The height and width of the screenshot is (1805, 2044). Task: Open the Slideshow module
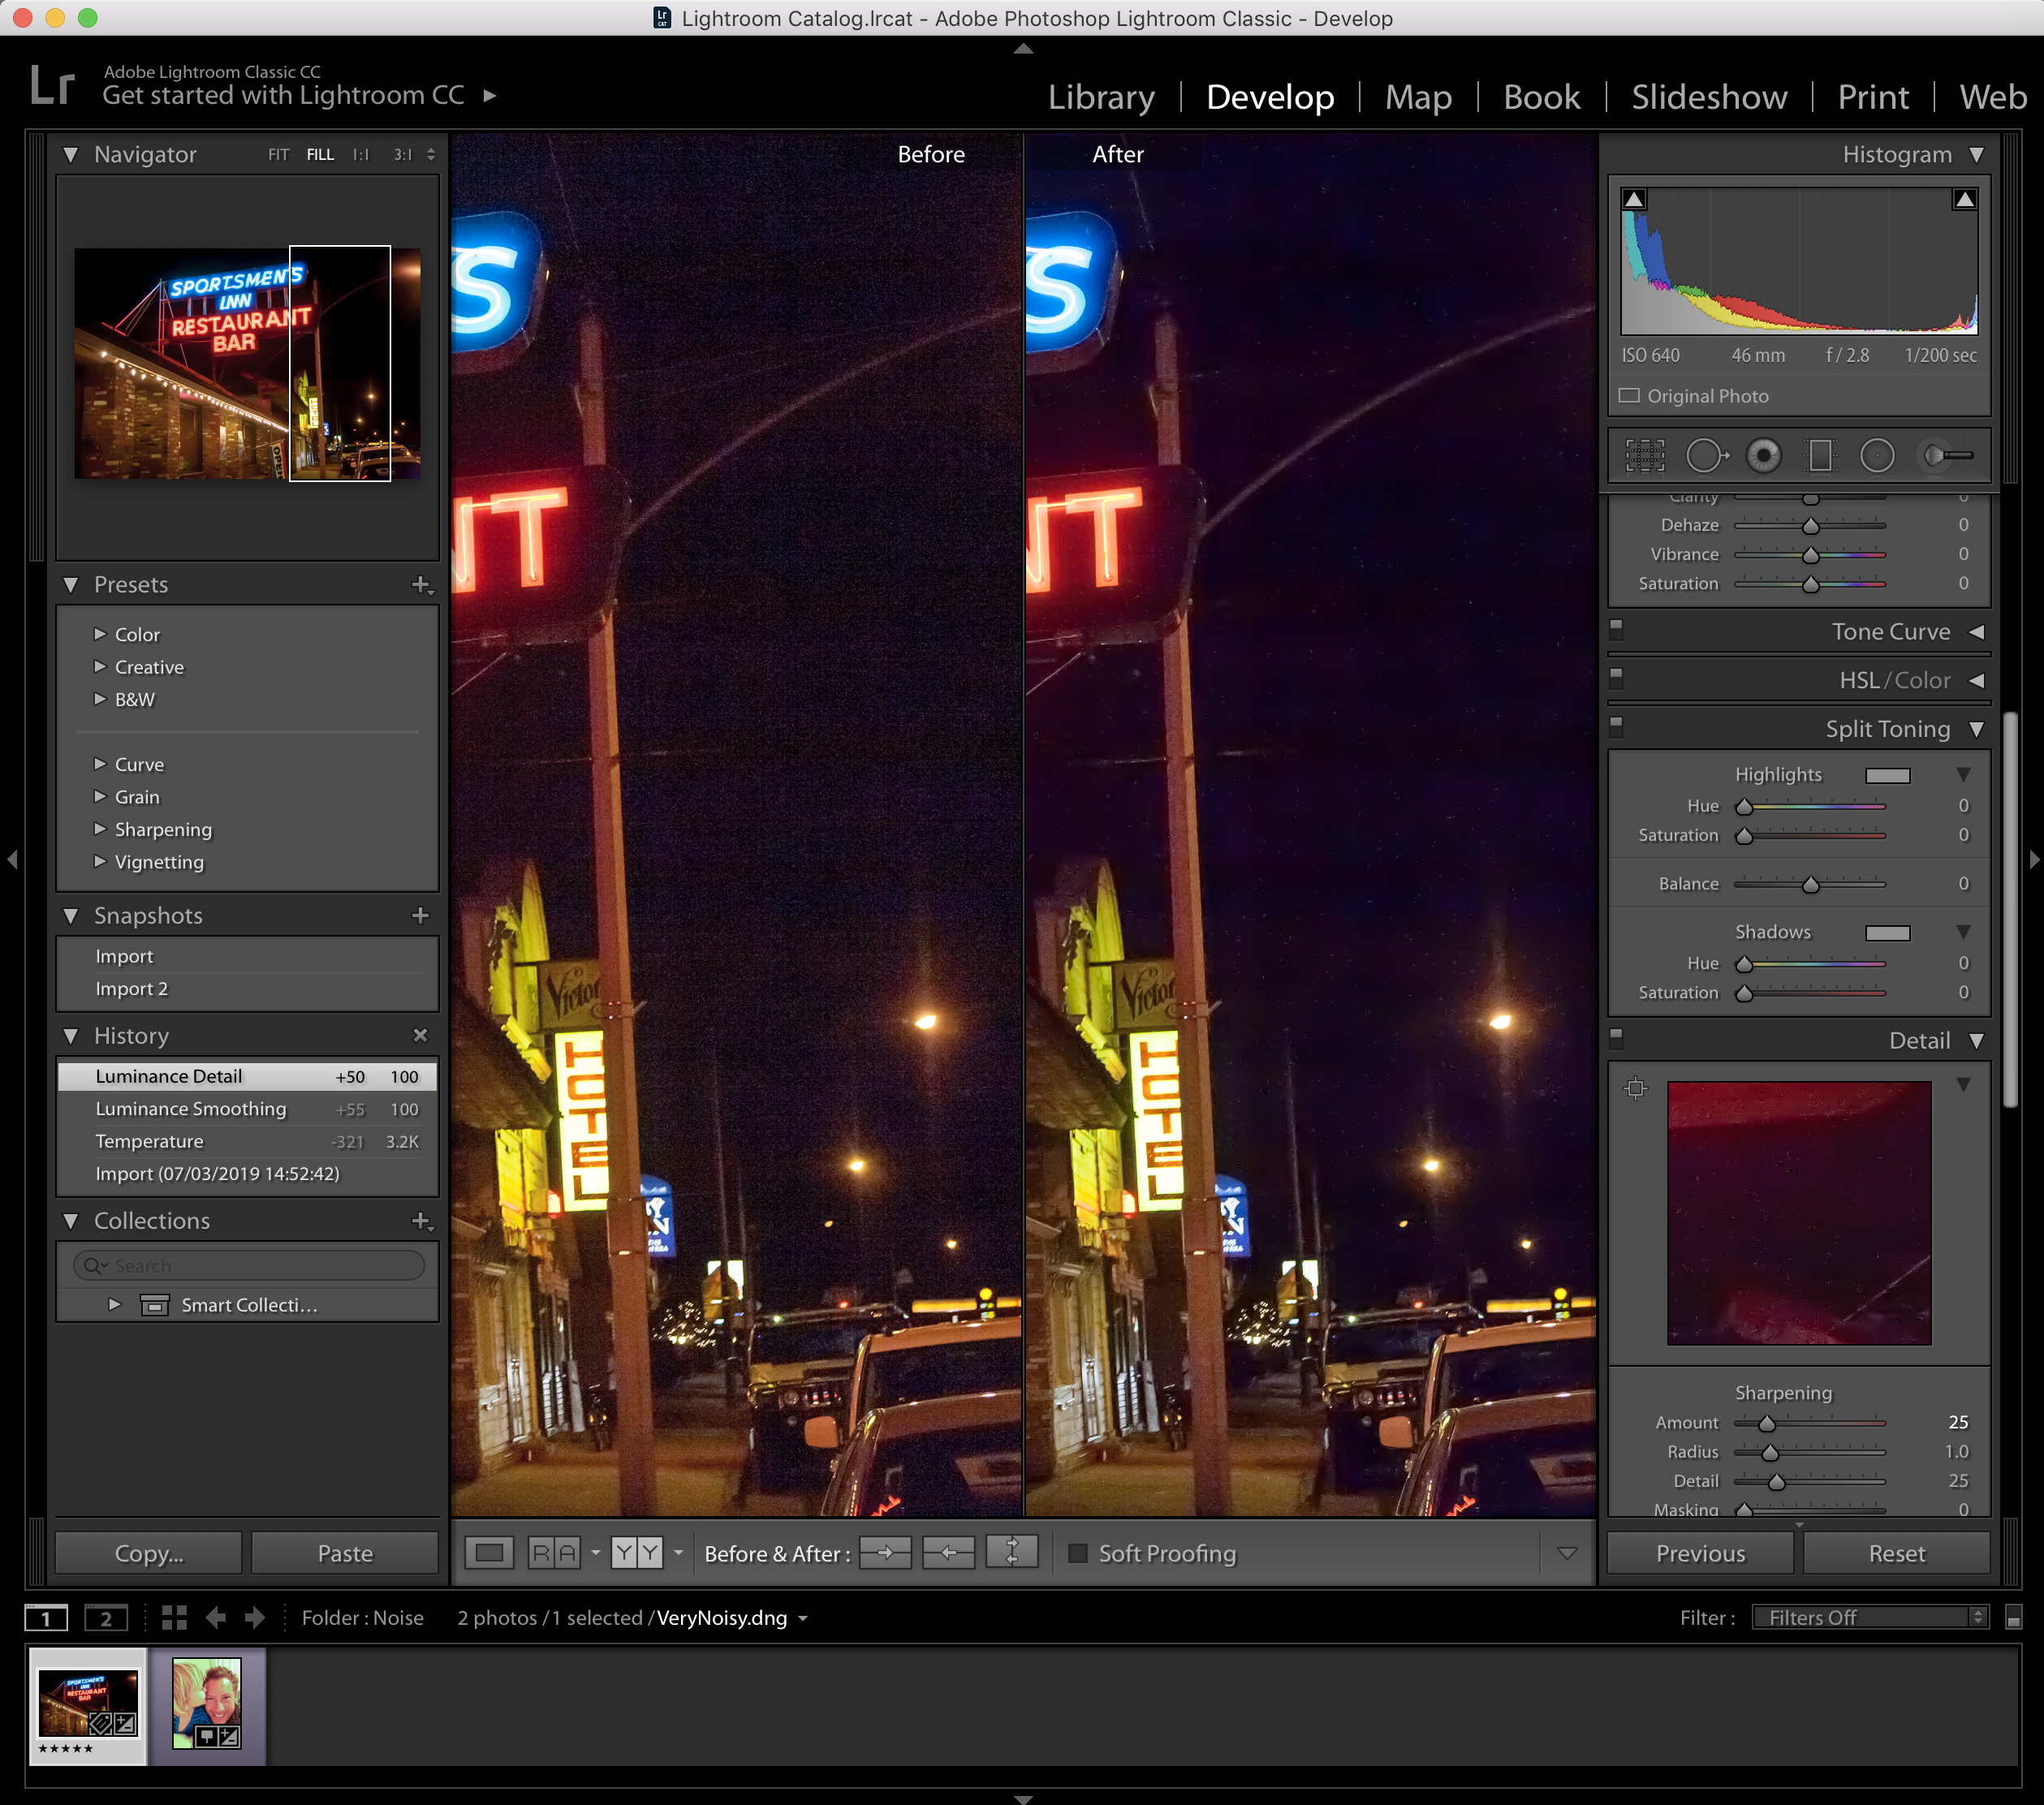[1709, 97]
